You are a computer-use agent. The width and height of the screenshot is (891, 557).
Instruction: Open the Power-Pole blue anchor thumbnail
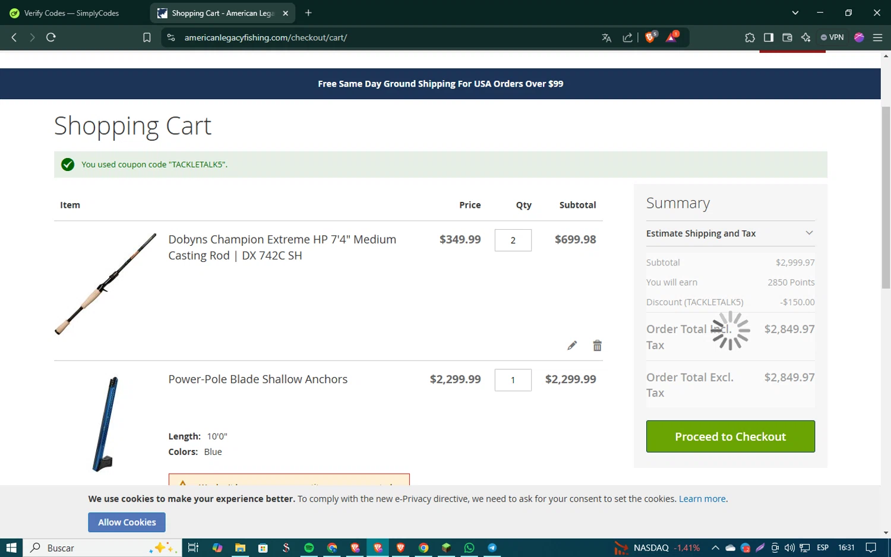coord(105,425)
